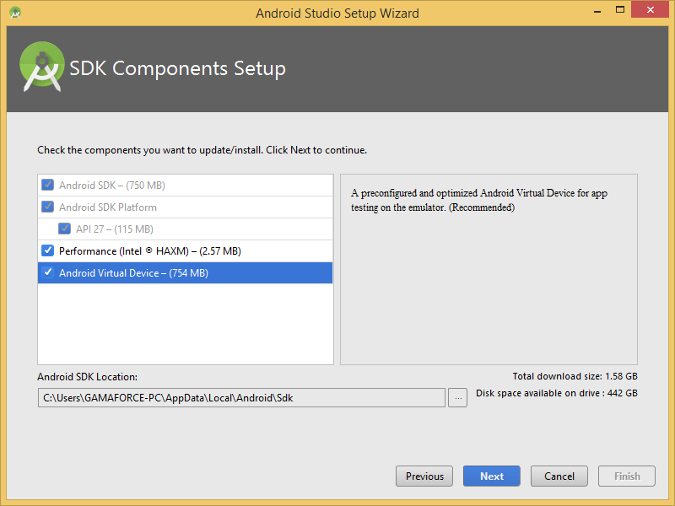Click the Android Studio title bar icon
The width and height of the screenshot is (675, 506).
pos(15,13)
